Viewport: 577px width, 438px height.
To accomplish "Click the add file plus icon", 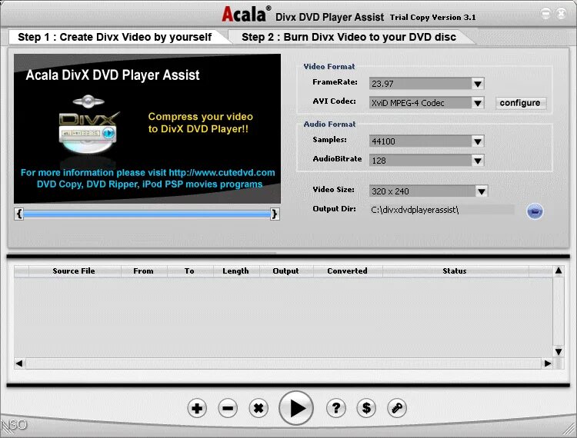I will (197, 408).
